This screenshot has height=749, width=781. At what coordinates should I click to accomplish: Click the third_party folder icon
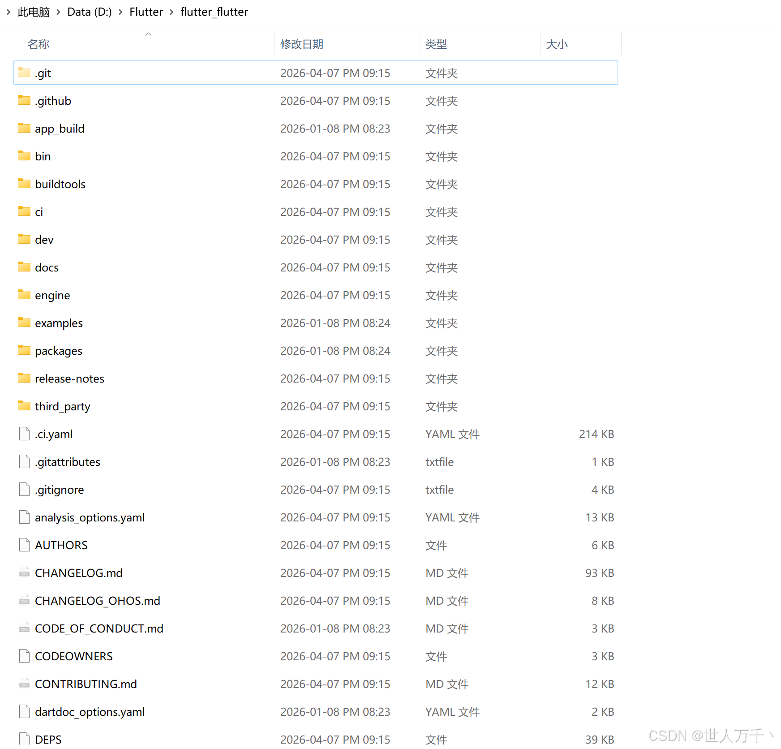pos(24,406)
